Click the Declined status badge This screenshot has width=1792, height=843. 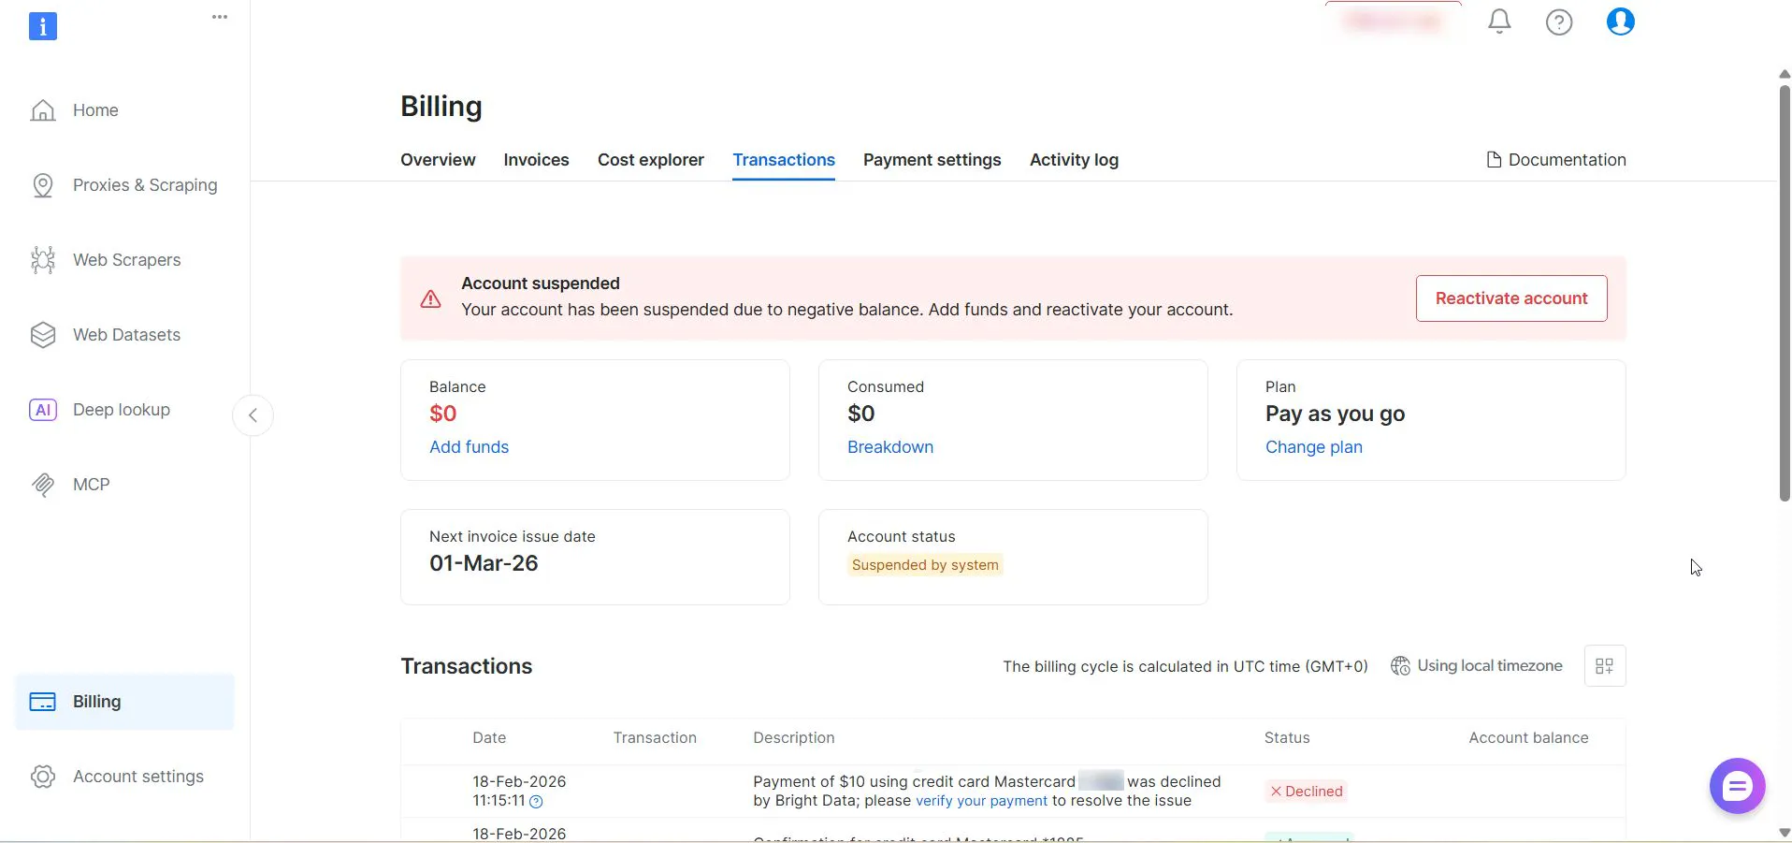click(x=1306, y=792)
